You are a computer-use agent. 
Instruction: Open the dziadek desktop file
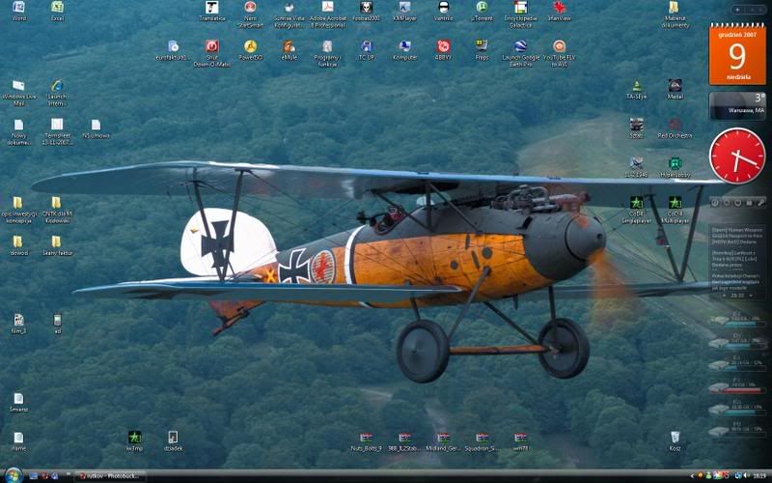(173, 441)
